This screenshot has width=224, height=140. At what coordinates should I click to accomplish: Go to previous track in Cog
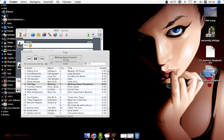click(28, 59)
